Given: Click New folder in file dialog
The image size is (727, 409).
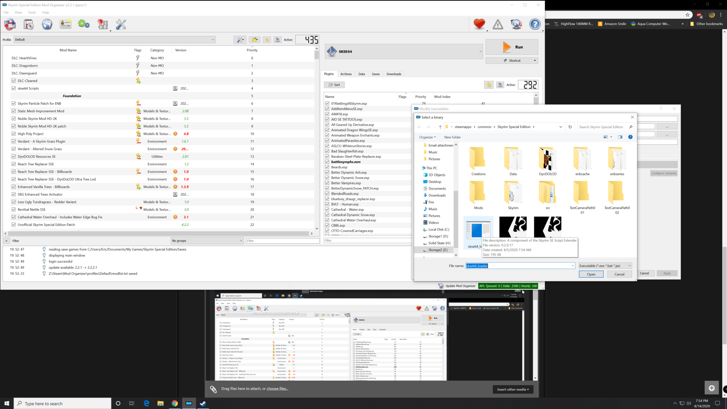Looking at the screenshot, I should pyautogui.click(x=452, y=137).
